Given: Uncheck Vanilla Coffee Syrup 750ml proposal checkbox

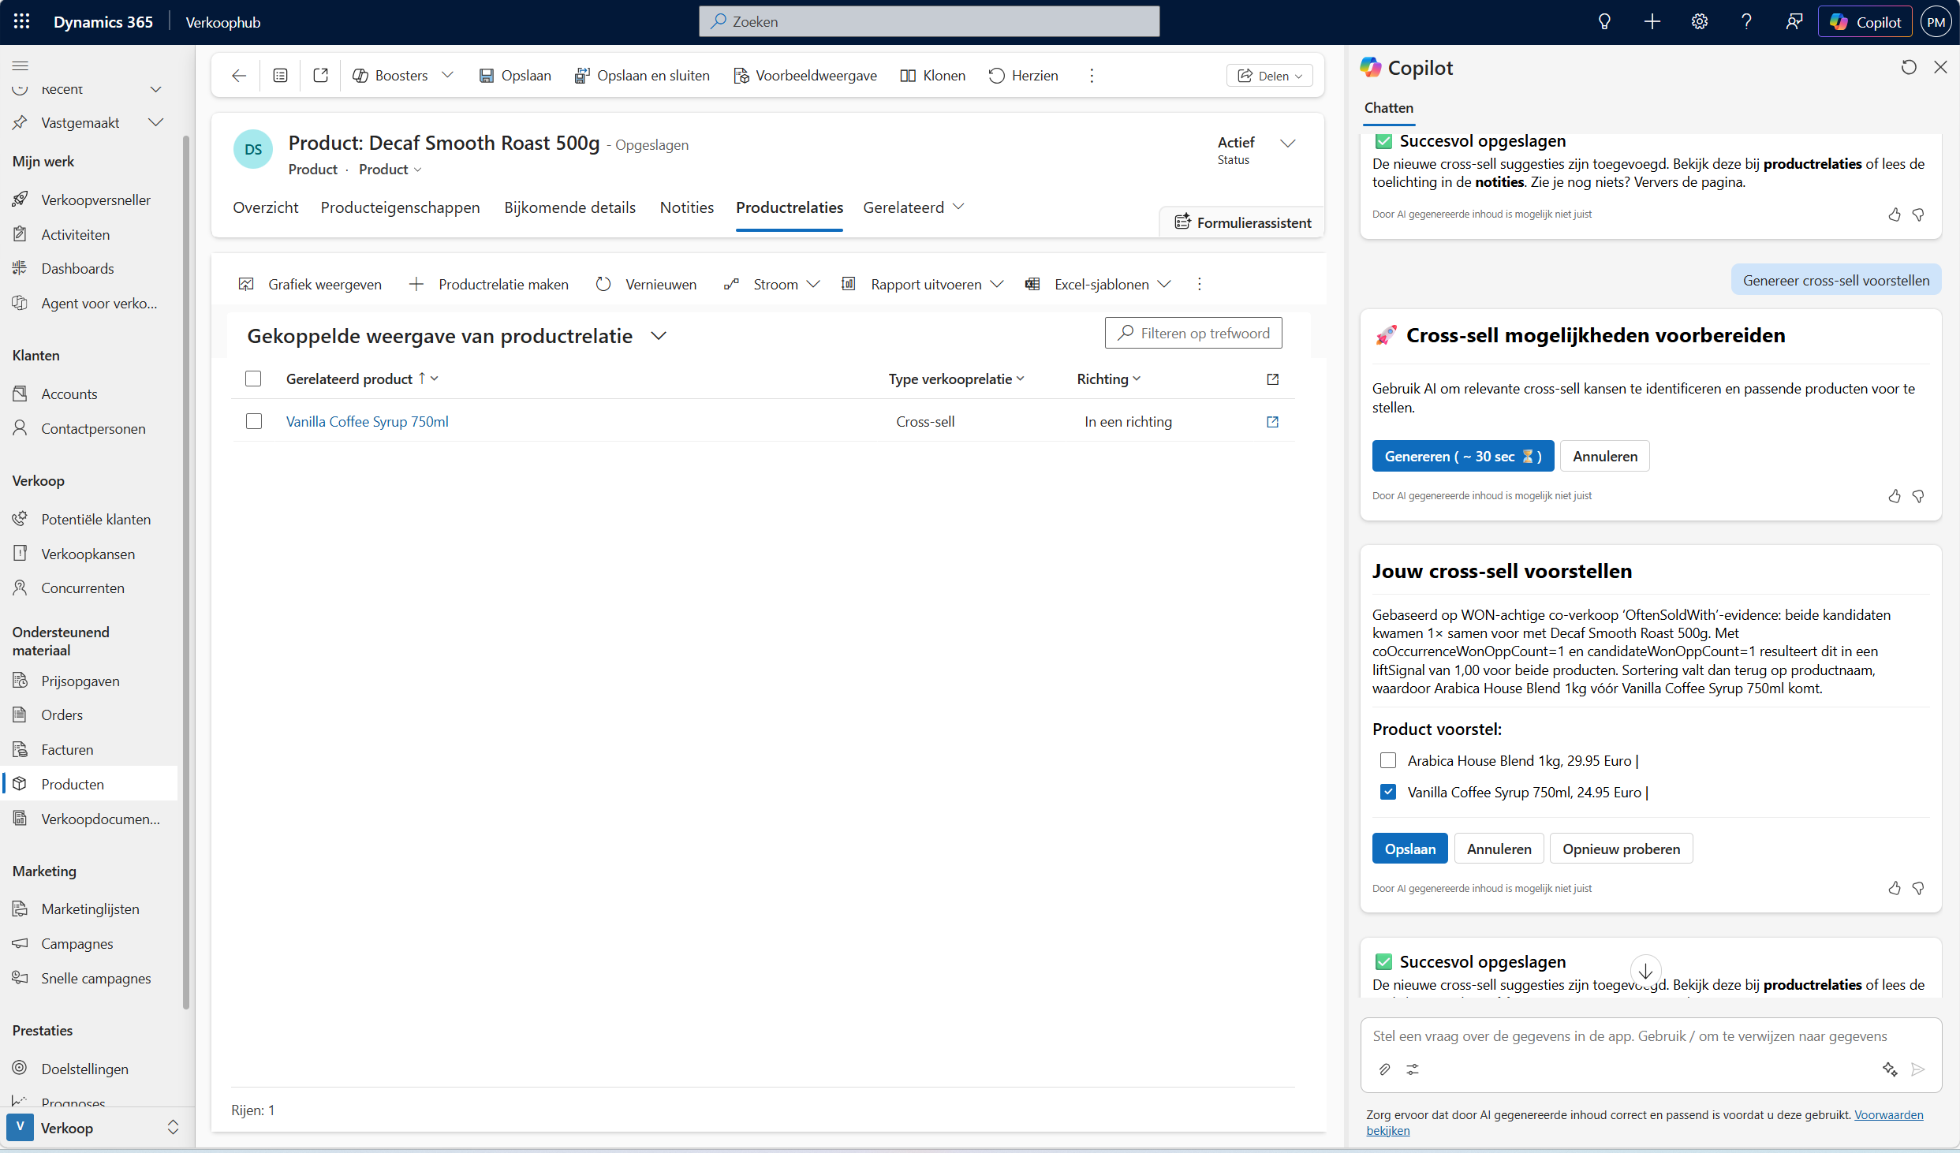Looking at the screenshot, I should tap(1388, 792).
